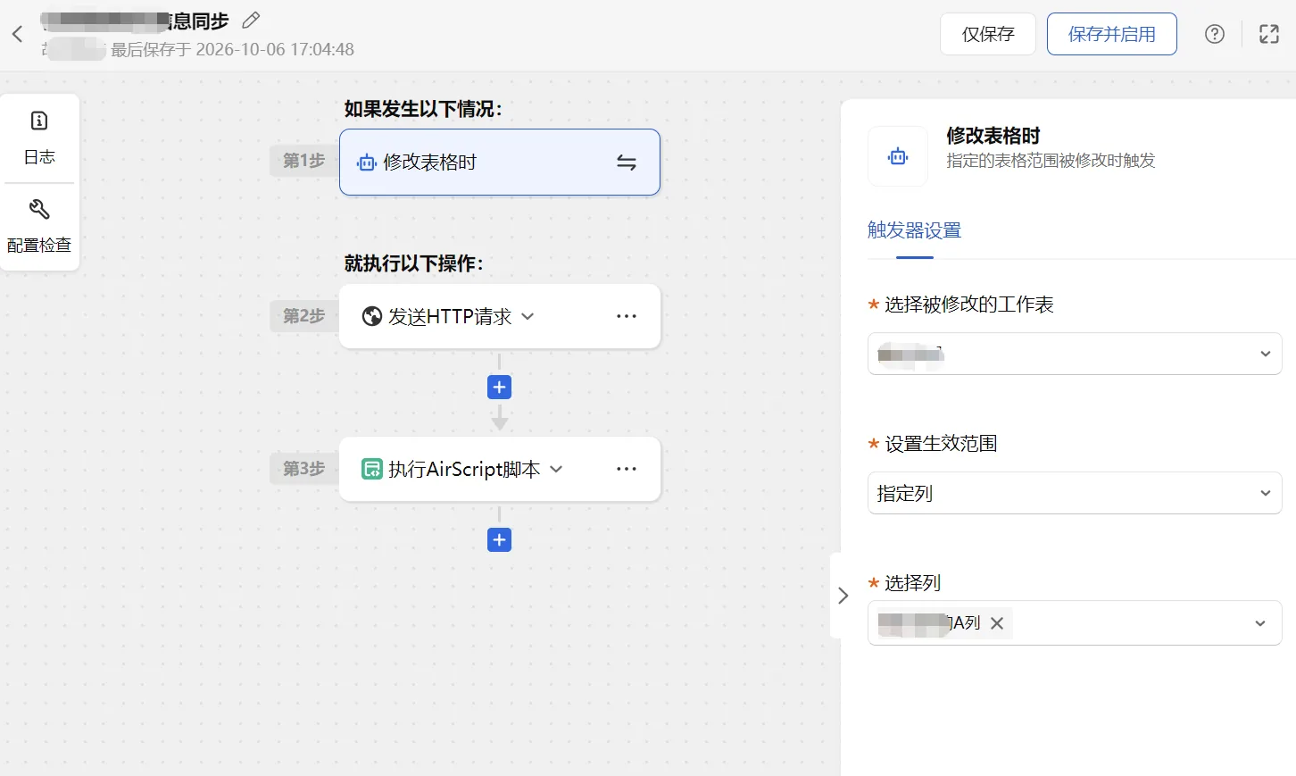Open the 设置生效范围 dropdown showing 指定列

point(1075,493)
